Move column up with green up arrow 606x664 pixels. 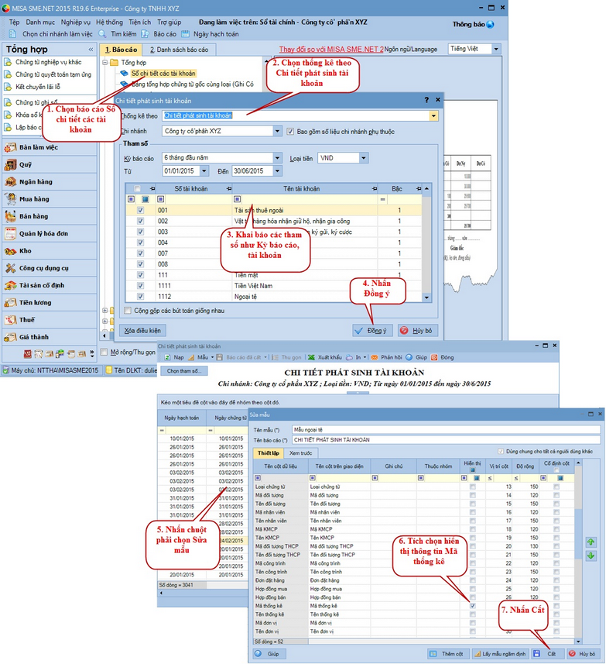pyautogui.click(x=591, y=542)
